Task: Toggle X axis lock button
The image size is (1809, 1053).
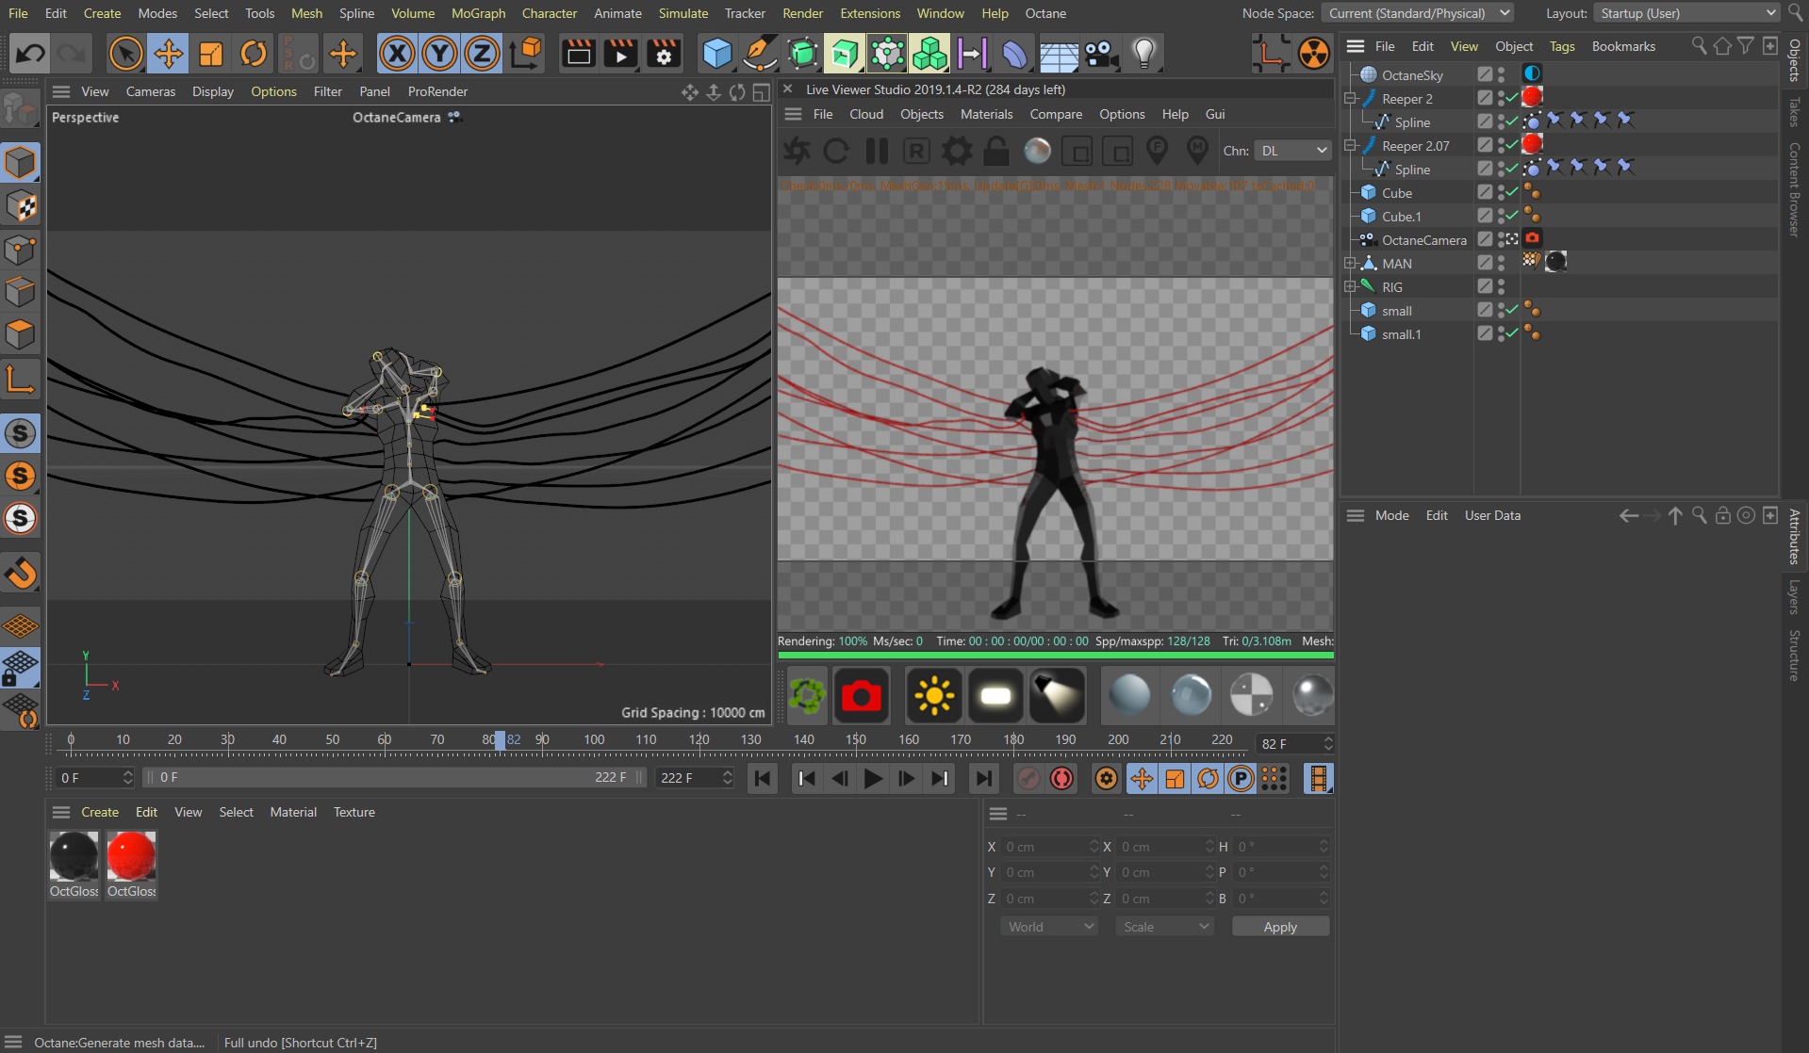Action: [x=397, y=54]
